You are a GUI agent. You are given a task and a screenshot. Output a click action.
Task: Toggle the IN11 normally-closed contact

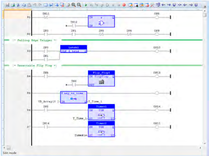click(46, 17)
